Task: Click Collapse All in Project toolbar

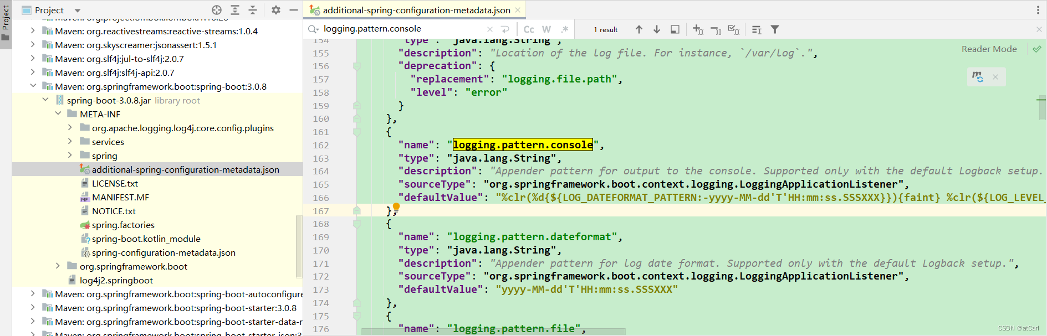Action: [x=253, y=10]
